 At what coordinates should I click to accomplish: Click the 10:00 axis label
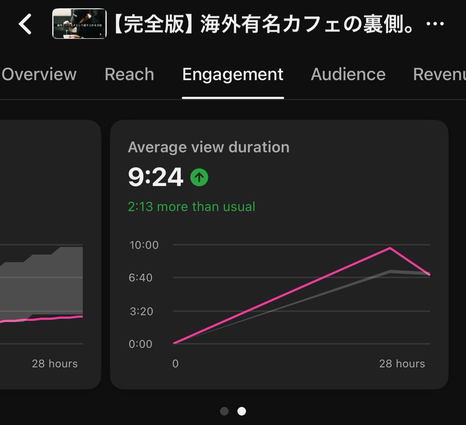coord(144,245)
